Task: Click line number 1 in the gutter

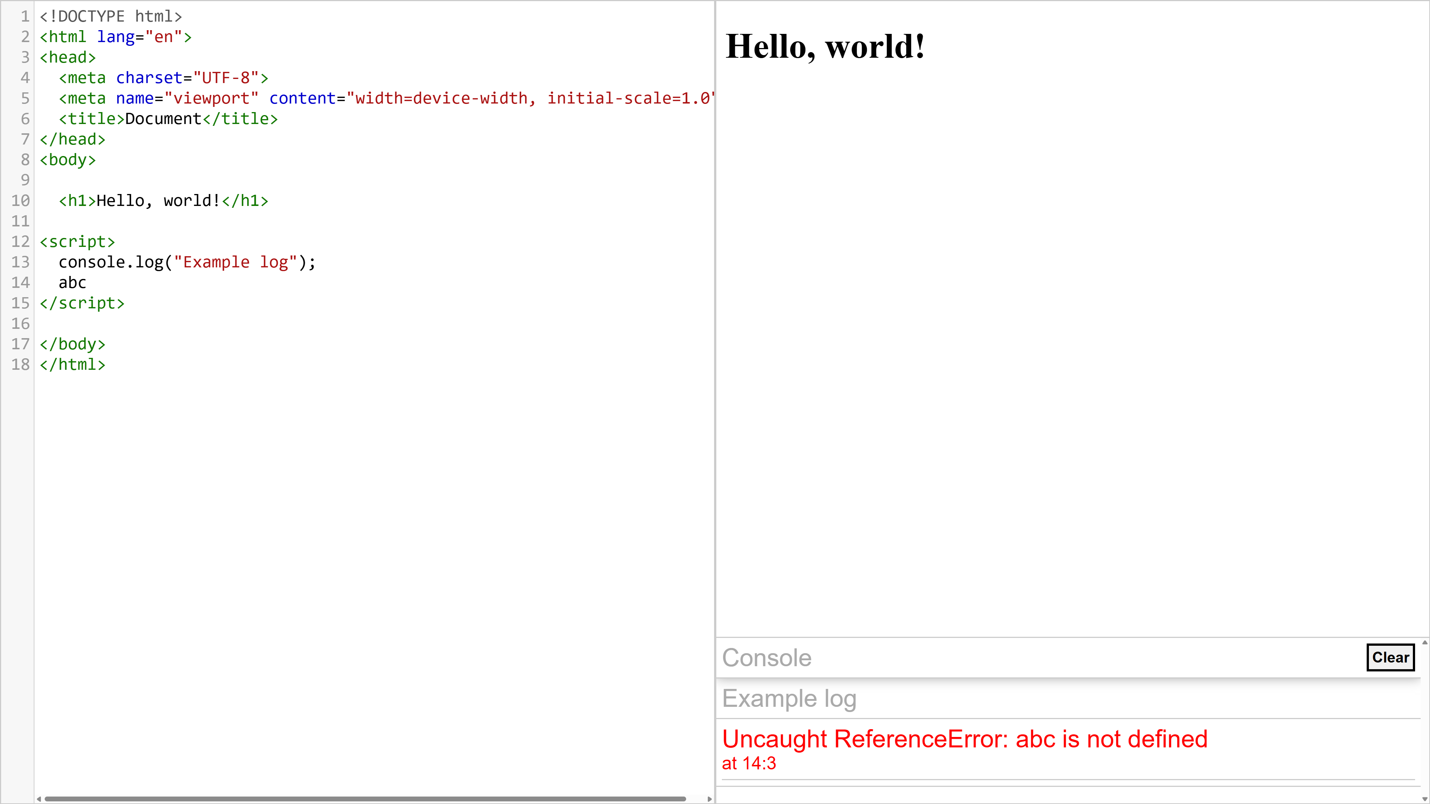Action: pos(25,16)
